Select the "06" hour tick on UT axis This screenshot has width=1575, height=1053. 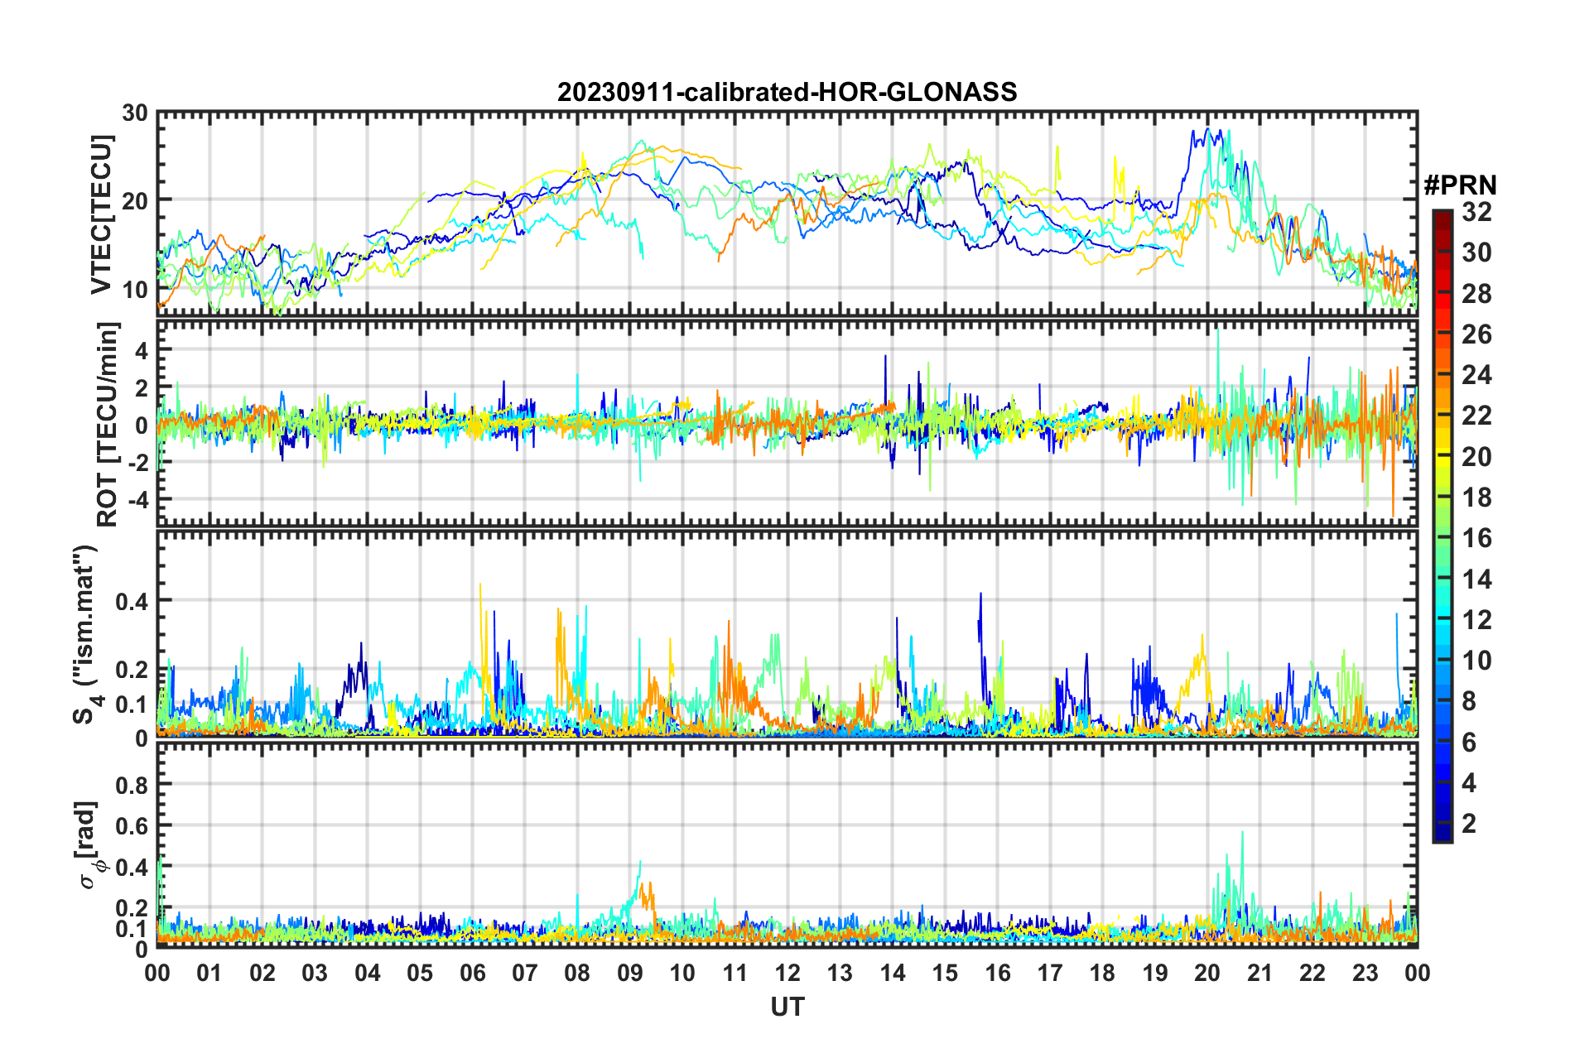pos(472,973)
